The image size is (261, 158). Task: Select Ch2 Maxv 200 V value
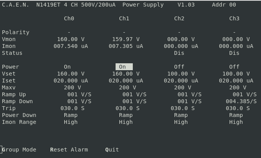pos(183,87)
